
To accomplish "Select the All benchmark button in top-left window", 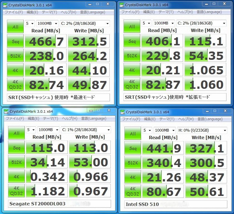I will (x=15, y=26).
